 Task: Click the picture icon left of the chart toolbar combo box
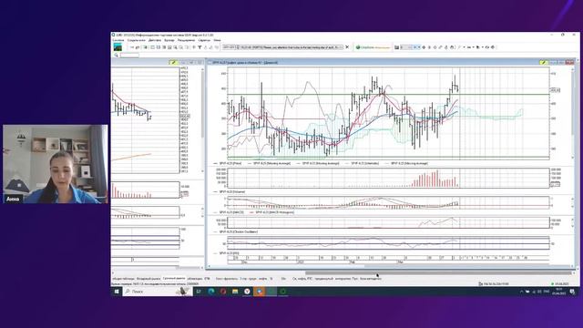pyautogui.click(x=397, y=47)
